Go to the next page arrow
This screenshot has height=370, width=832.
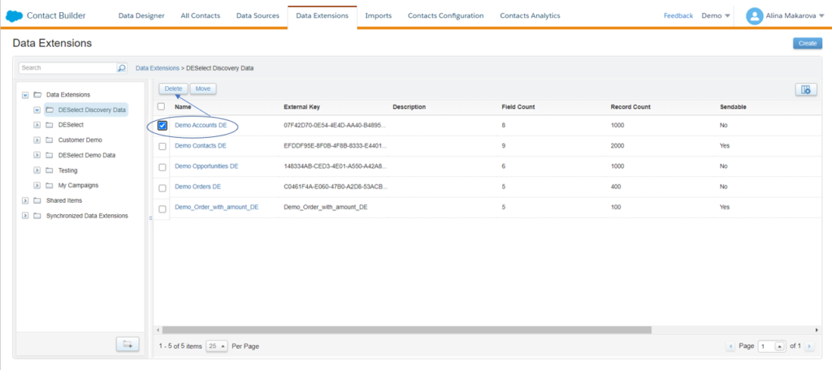(808, 346)
